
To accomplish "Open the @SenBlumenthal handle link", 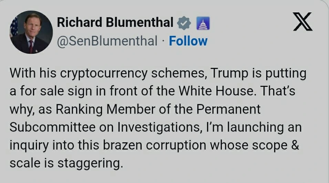I will pyautogui.click(x=107, y=41).
